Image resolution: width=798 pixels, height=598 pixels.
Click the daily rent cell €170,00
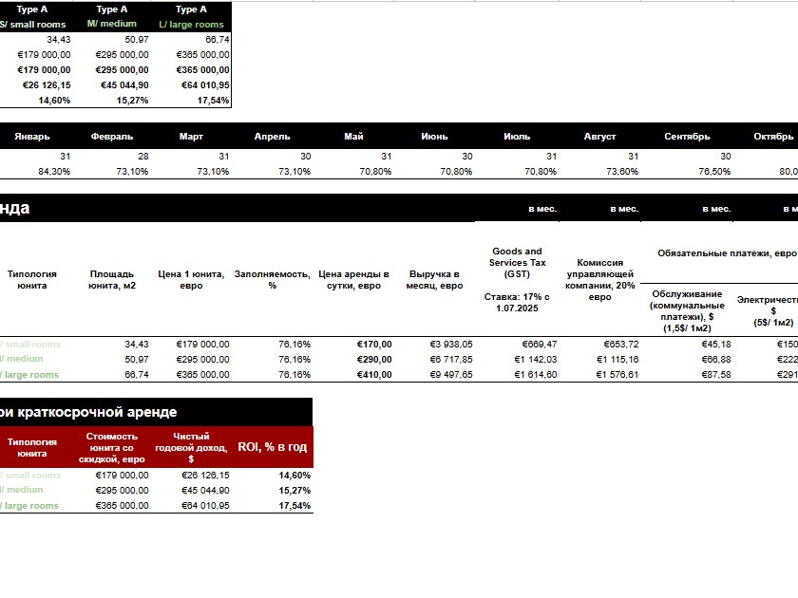(374, 345)
